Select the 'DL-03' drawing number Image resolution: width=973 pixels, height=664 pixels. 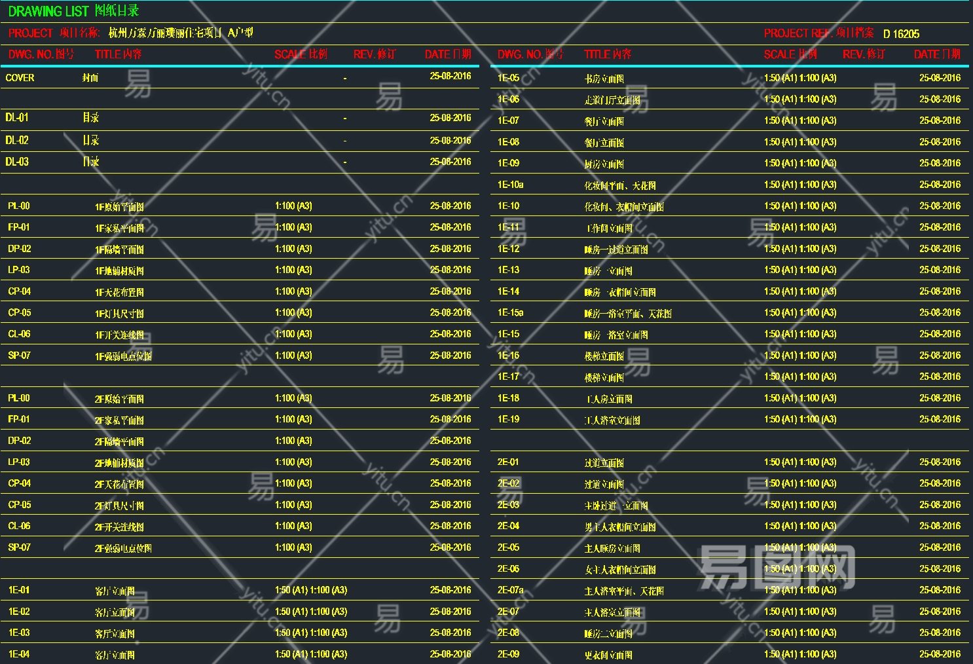17,162
